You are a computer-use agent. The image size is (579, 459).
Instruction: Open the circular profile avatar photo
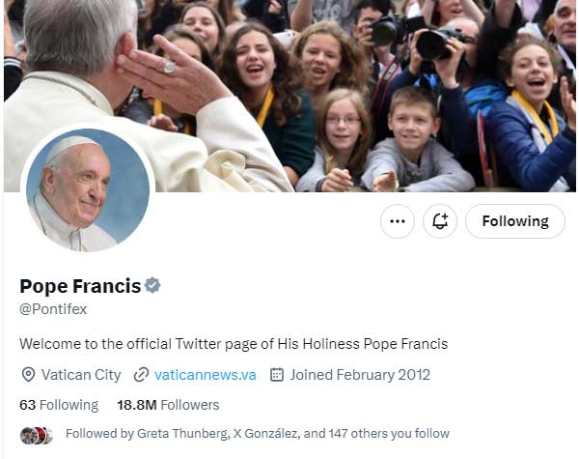88,190
